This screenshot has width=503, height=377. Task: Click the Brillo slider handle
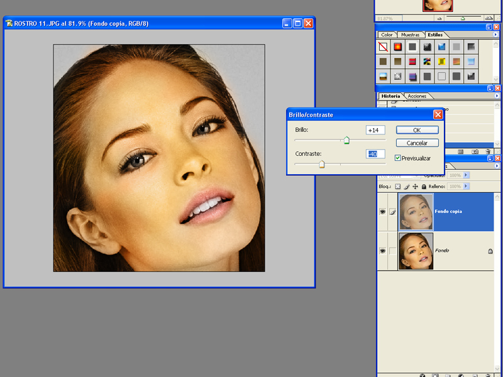click(x=346, y=140)
